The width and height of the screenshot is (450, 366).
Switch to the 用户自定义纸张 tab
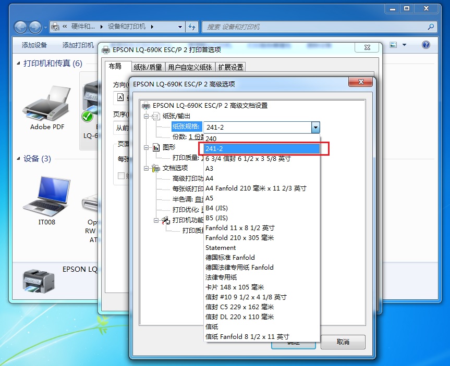190,67
